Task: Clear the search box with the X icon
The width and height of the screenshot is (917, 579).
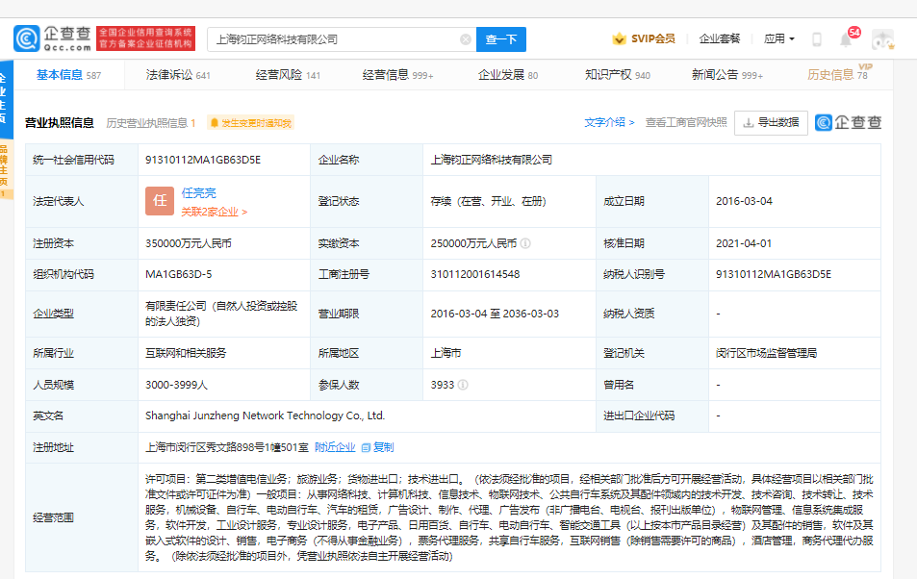Action: click(466, 39)
